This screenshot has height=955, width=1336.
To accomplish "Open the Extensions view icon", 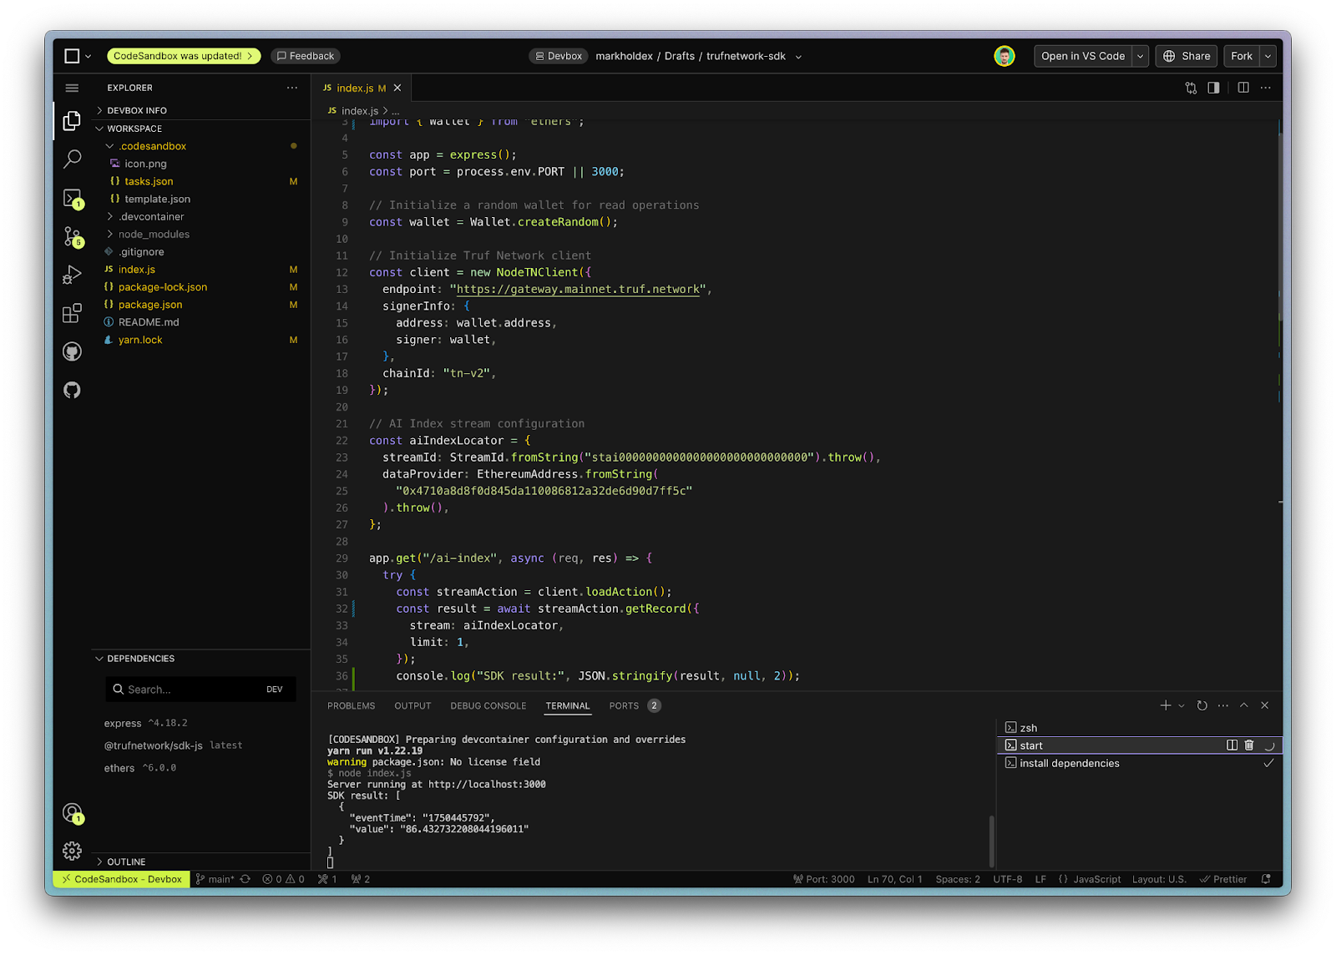I will click(73, 313).
